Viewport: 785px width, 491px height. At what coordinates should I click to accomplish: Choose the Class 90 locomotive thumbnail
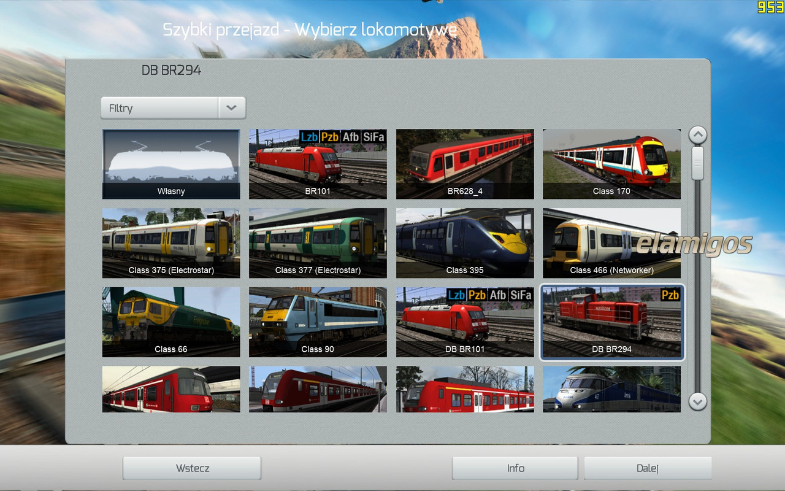click(318, 322)
